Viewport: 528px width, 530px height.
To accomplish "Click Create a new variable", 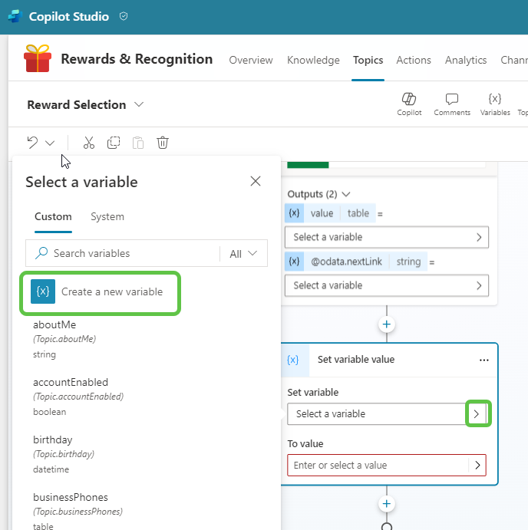I will [x=101, y=291].
